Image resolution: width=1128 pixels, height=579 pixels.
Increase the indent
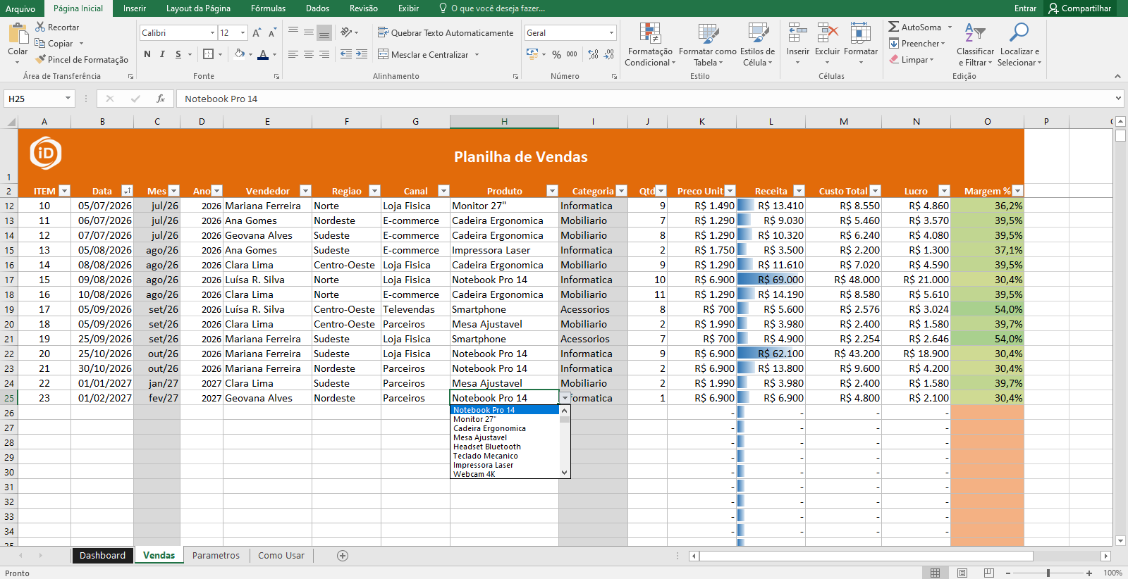click(x=362, y=54)
